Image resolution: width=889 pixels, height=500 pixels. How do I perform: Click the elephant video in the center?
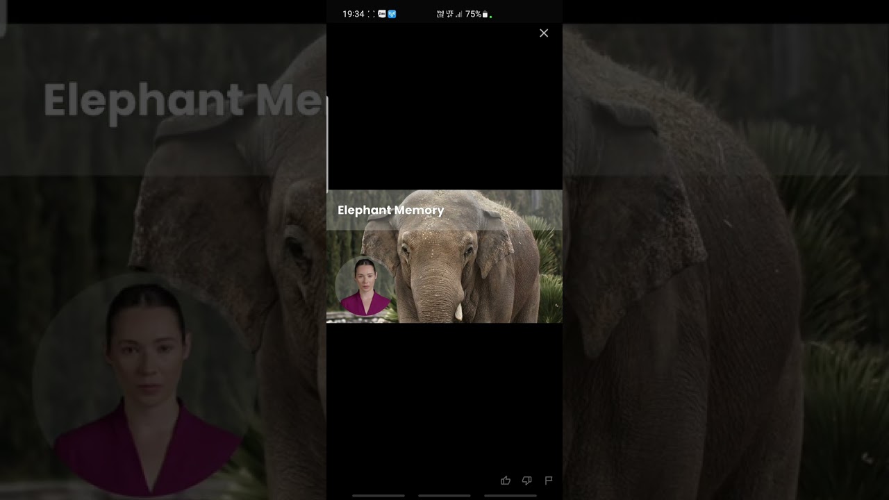tap(444, 256)
